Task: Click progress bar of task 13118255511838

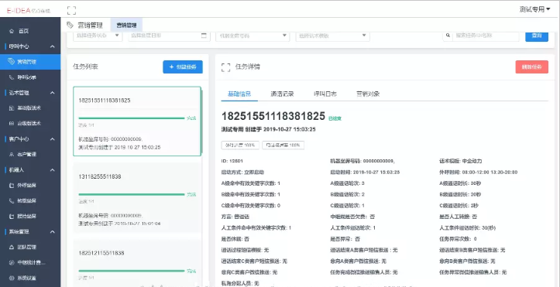Action: pos(132,194)
